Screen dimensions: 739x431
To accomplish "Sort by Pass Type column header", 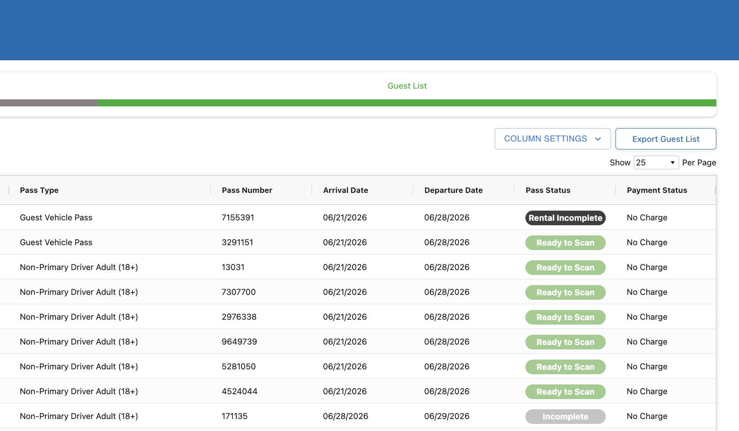I will 39,190.
